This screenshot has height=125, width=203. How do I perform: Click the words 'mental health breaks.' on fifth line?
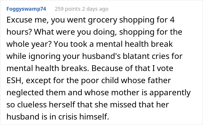point(48,68)
